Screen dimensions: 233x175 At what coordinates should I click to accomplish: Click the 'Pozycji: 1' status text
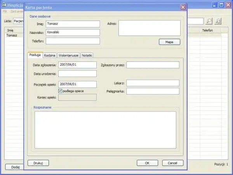point(221,164)
